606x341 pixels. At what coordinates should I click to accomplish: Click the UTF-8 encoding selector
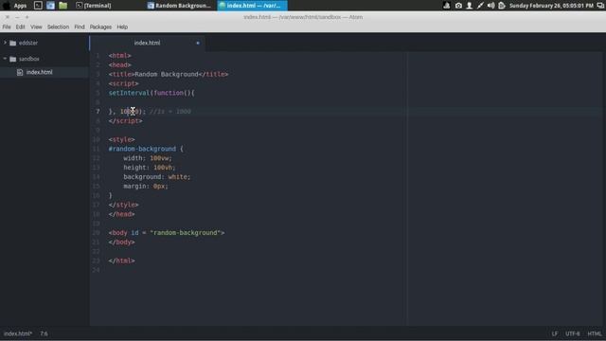pos(572,333)
